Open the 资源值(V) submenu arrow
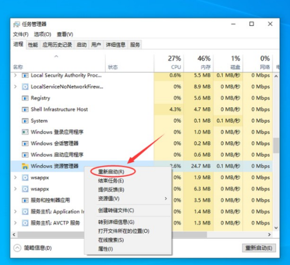The width and height of the screenshot is (290, 265). click(166, 198)
